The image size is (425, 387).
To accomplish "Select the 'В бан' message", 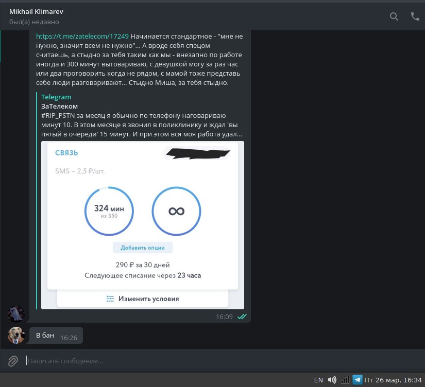I will (56, 335).
